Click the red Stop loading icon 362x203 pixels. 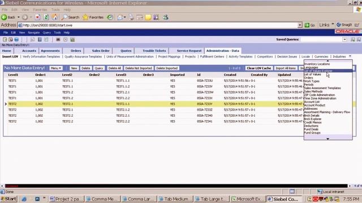(37, 17)
